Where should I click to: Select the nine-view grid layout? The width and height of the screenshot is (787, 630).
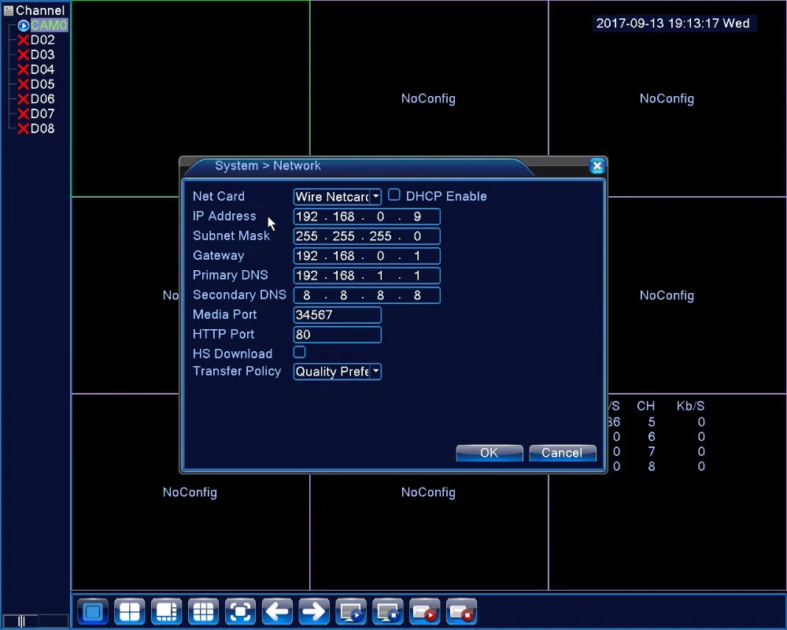point(203,611)
